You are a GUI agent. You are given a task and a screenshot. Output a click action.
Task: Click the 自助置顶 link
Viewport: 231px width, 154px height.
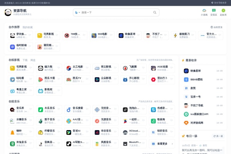(x=216, y=27)
